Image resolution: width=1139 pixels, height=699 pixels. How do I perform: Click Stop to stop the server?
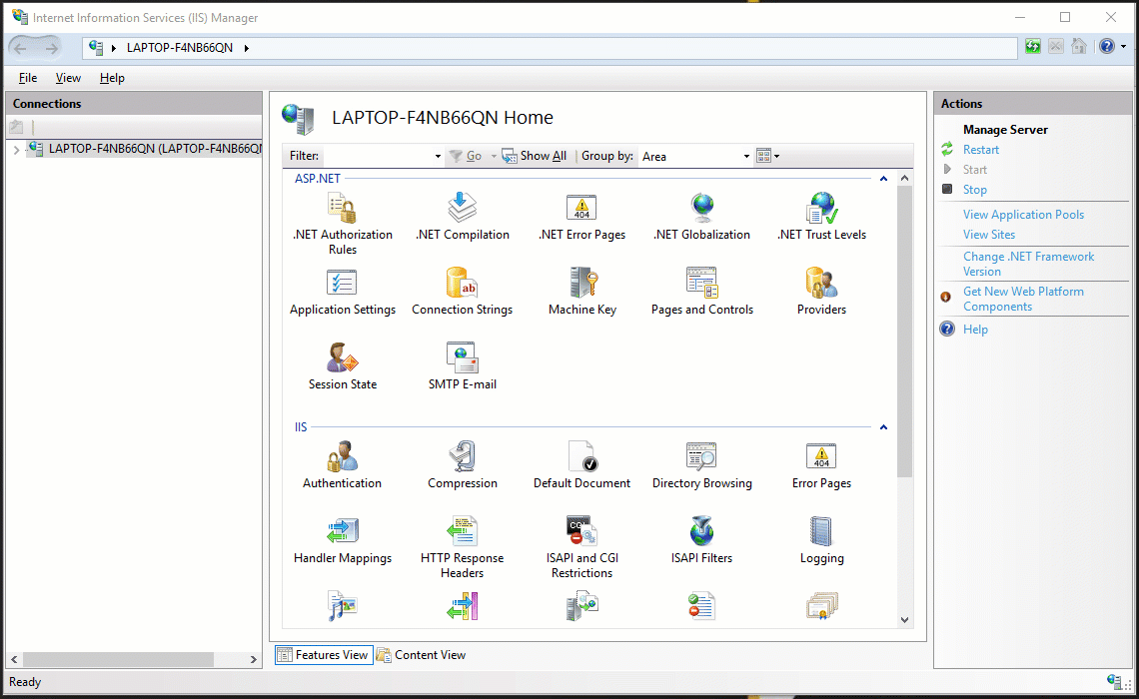tap(975, 190)
